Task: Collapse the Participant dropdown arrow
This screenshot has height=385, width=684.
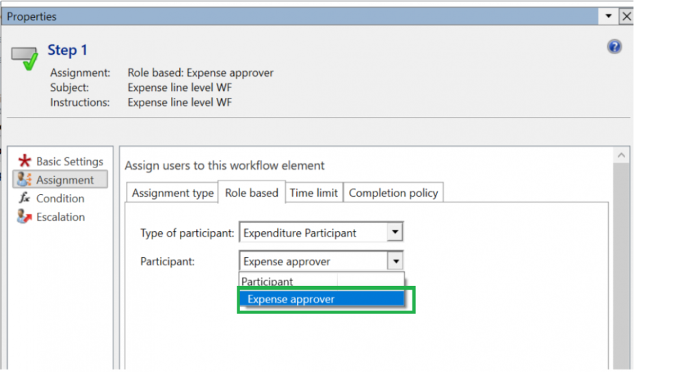Action: 395,261
